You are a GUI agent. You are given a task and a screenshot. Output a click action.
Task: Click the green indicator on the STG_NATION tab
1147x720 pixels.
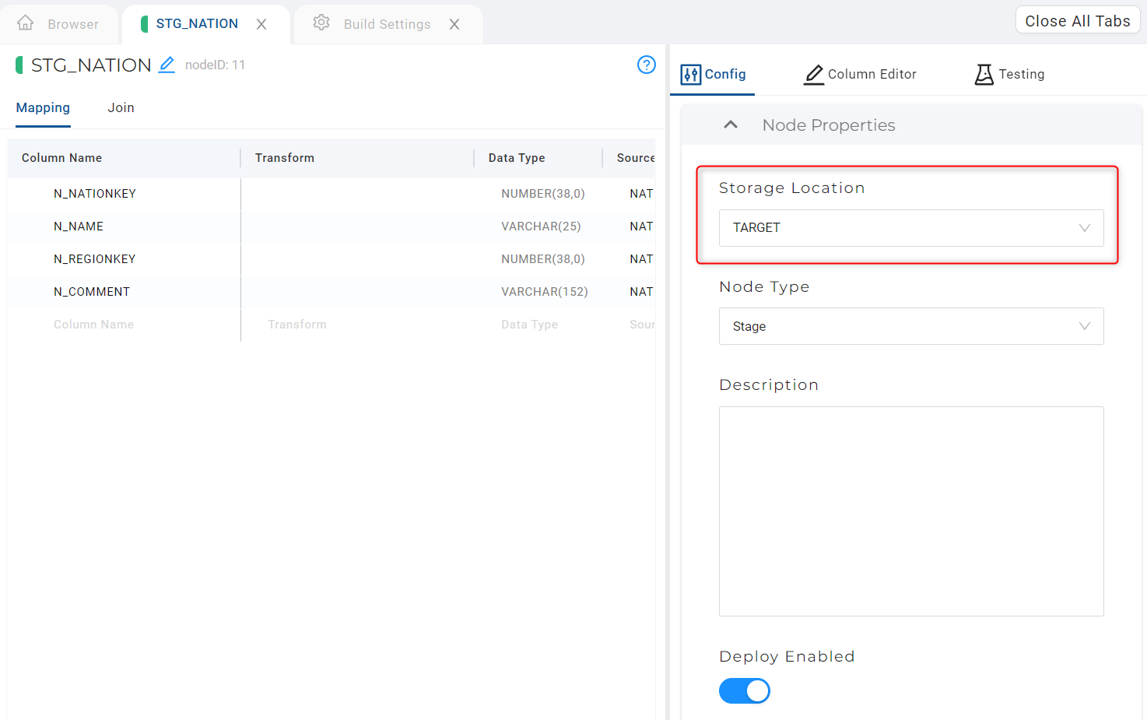(144, 23)
